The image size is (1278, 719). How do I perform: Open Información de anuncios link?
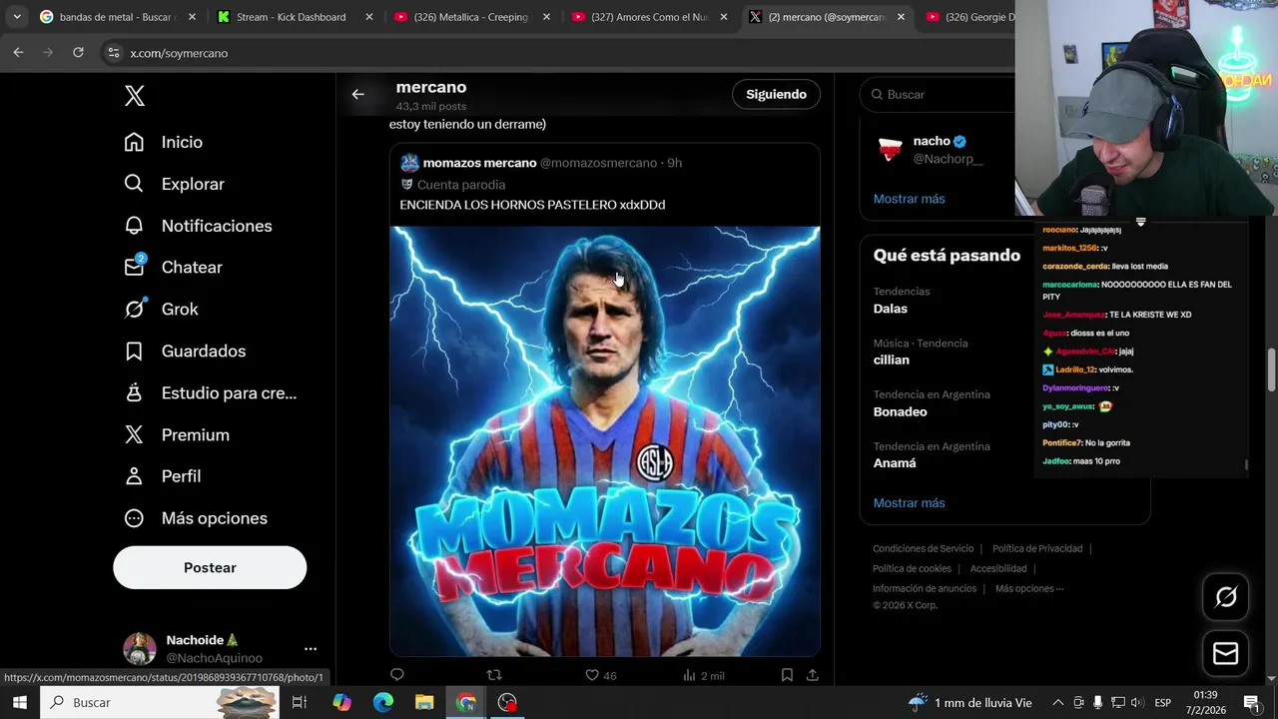pyautogui.click(x=925, y=588)
